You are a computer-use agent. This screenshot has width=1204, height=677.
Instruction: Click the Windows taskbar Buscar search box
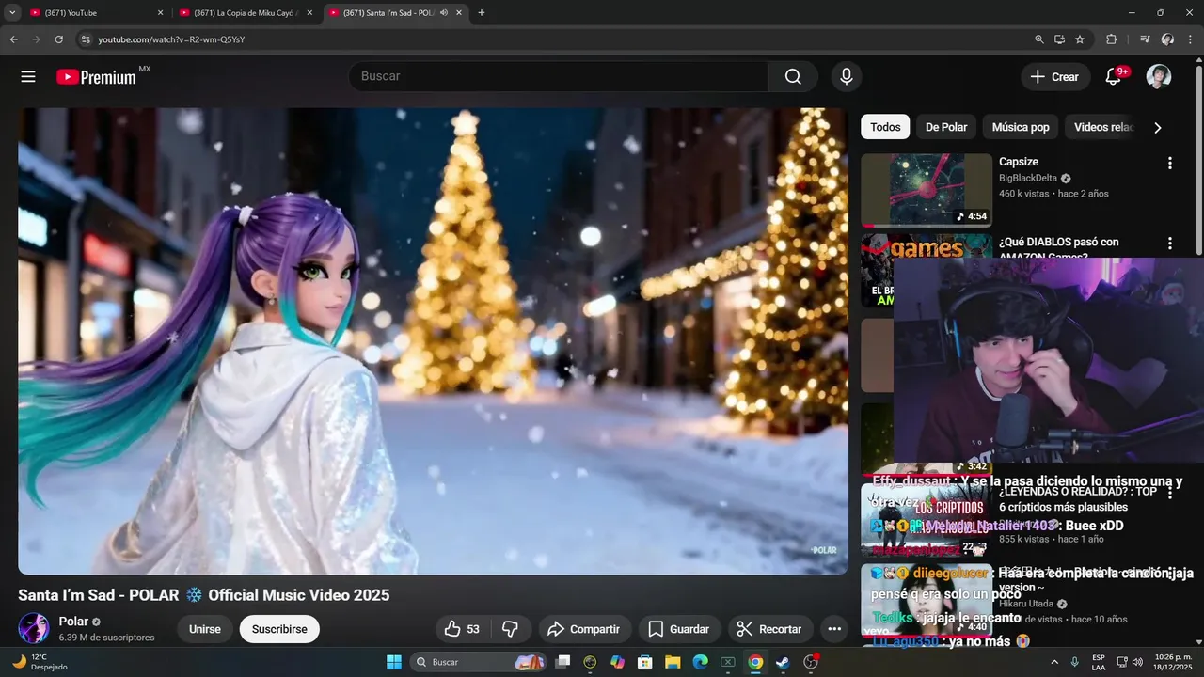480,662
